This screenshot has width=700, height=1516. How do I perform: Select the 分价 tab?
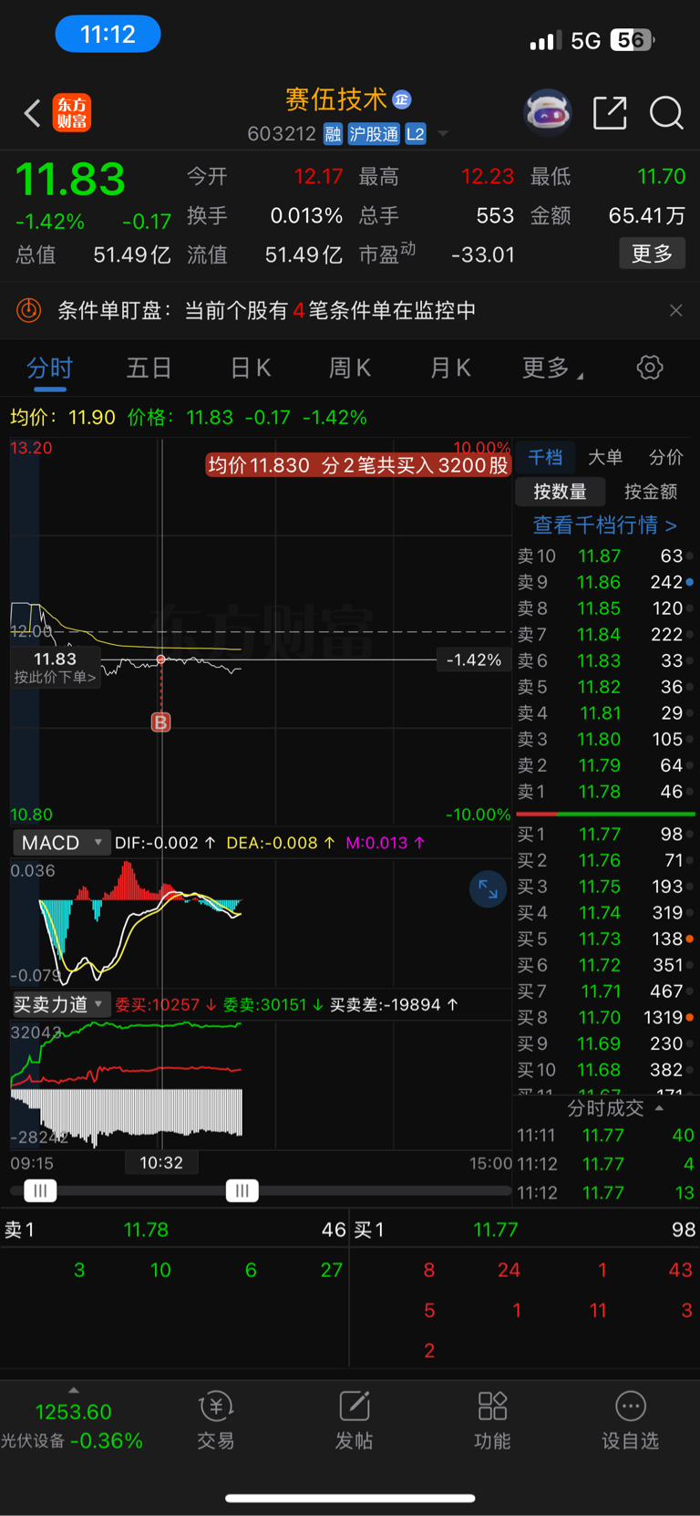click(x=666, y=458)
